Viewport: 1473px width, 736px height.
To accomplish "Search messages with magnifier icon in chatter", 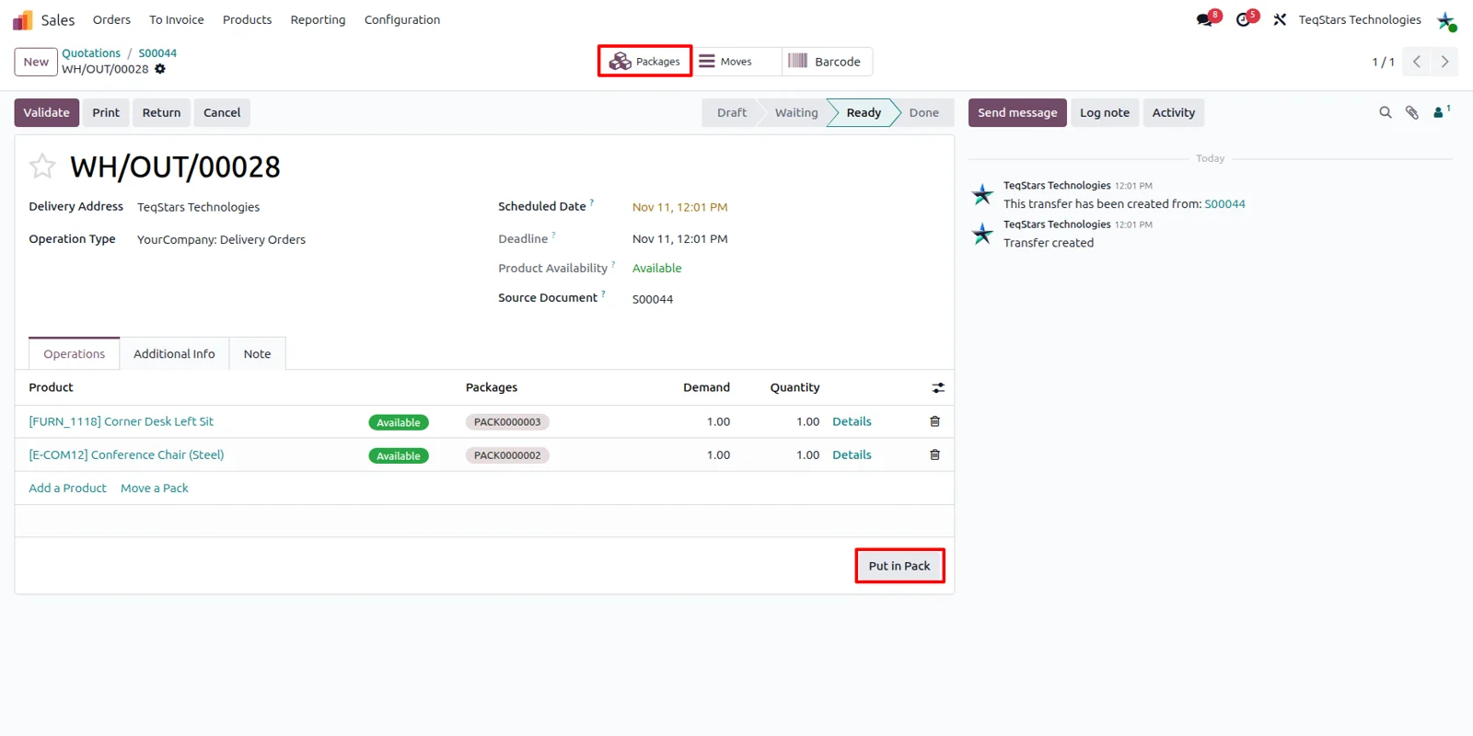I will click(1386, 113).
